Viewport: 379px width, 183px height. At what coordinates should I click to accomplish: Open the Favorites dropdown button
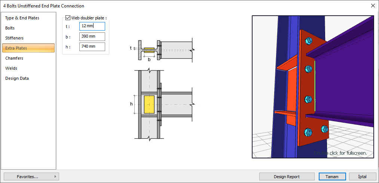[x=31, y=177]
